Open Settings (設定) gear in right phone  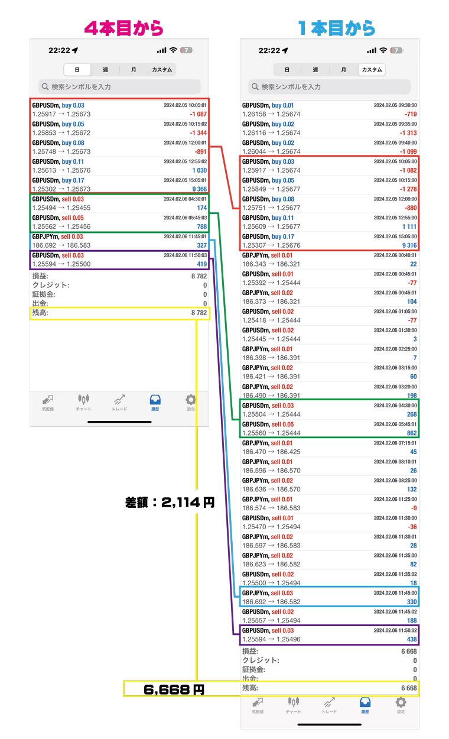[401, 705]
